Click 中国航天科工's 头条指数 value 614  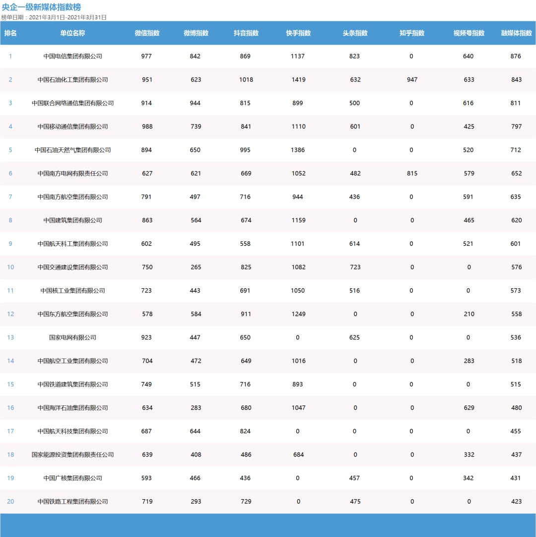(x=354, y=244)
